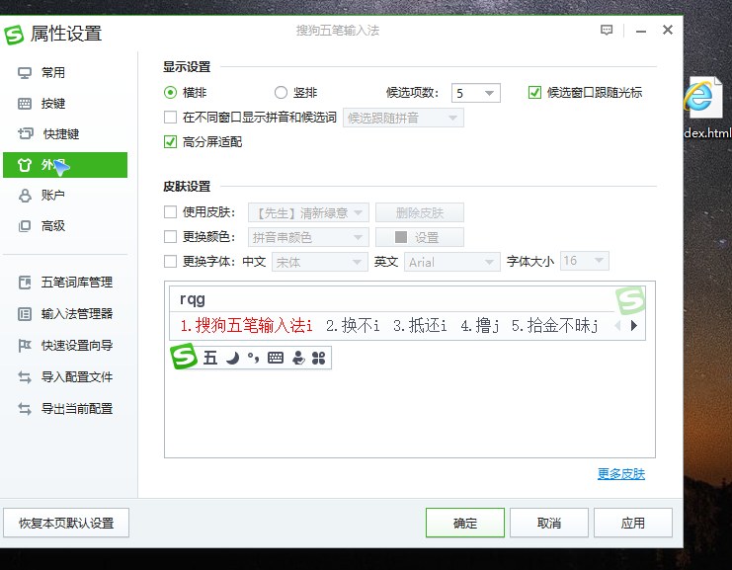Click the arrows icon beside 导入配置文件
732x570 pixels.
pos(25,377)
